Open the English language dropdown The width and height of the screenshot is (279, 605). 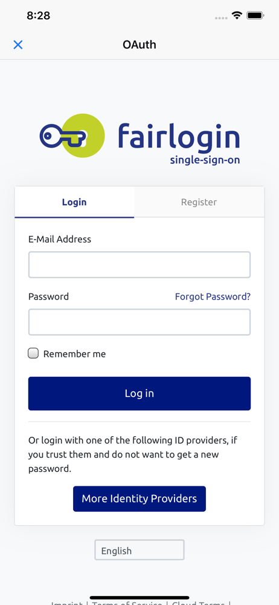tap(139, 550)
